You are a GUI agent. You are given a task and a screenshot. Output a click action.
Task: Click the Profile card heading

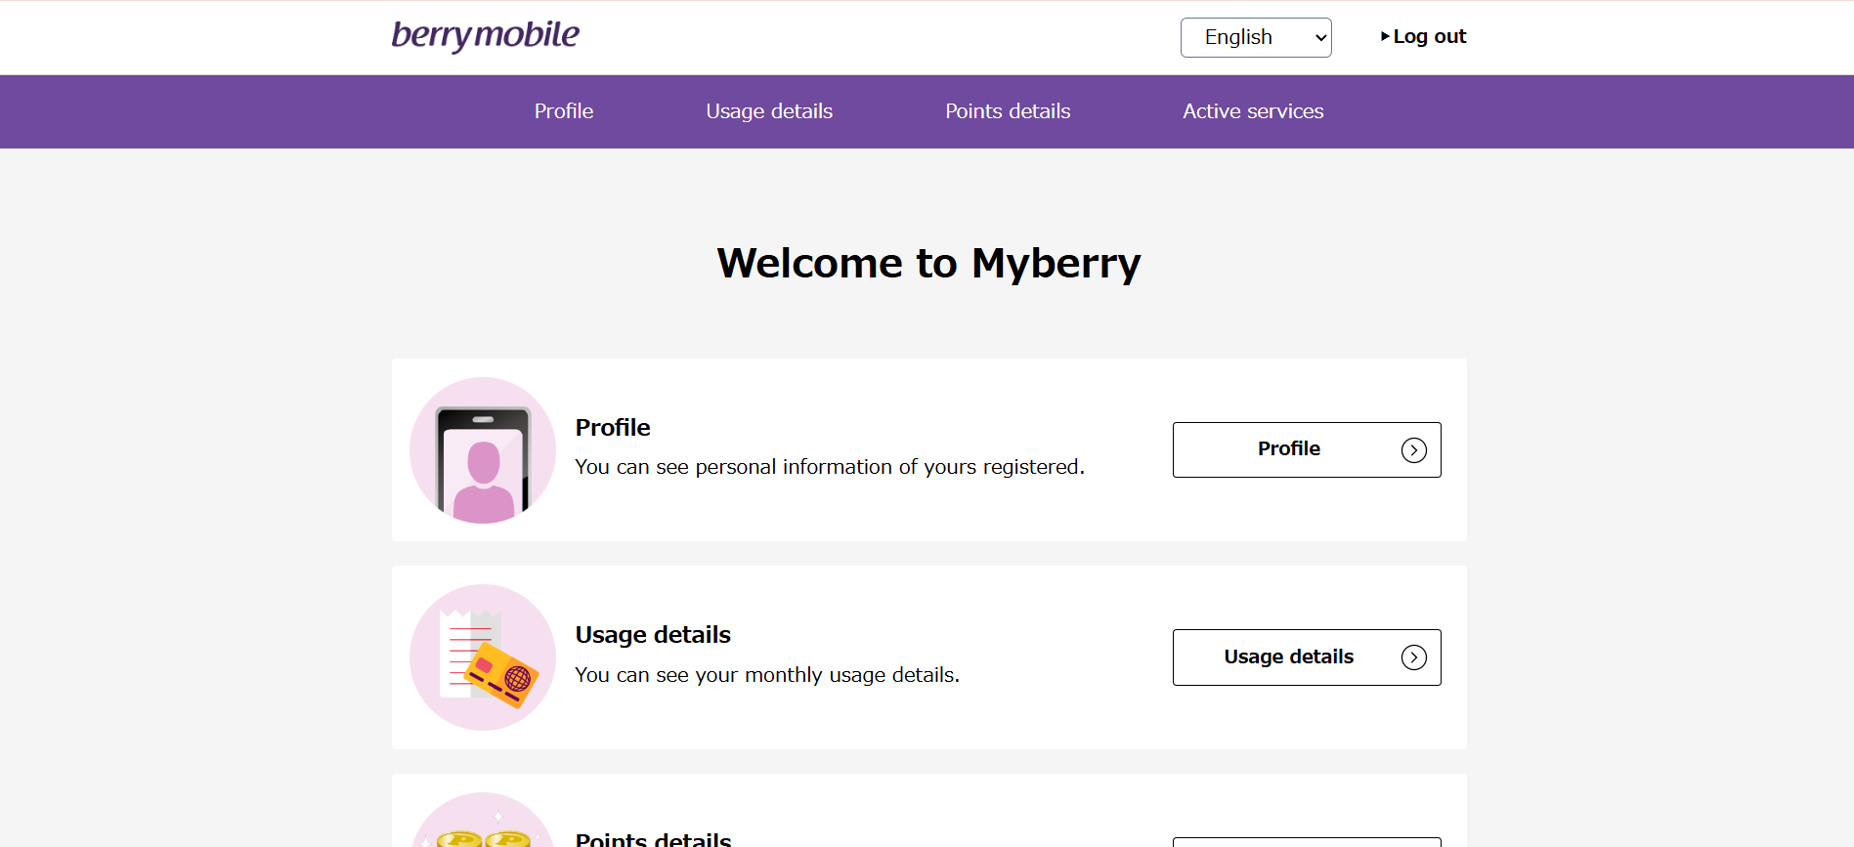pos(613,428)
